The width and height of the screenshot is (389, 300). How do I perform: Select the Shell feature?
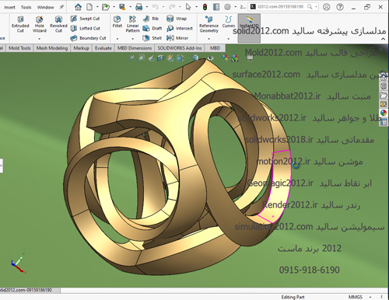point(152,38)
